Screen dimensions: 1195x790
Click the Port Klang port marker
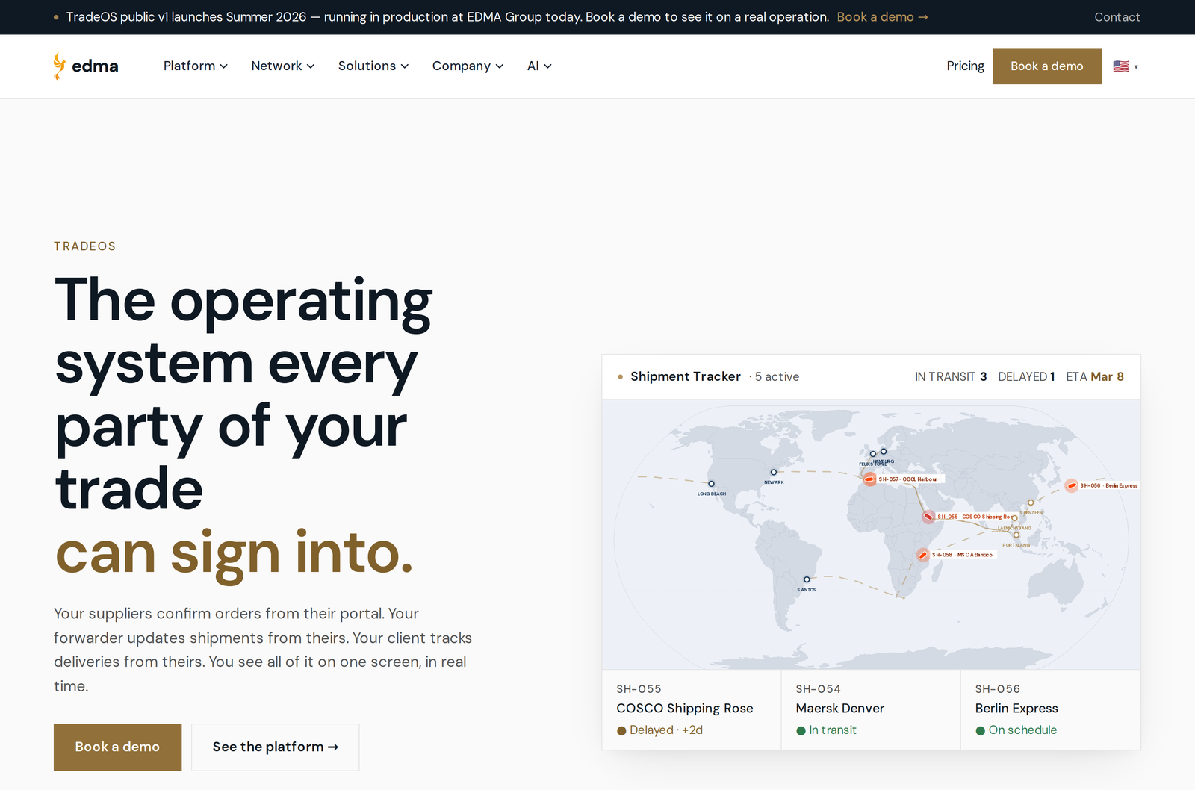tap(1016, 535)
